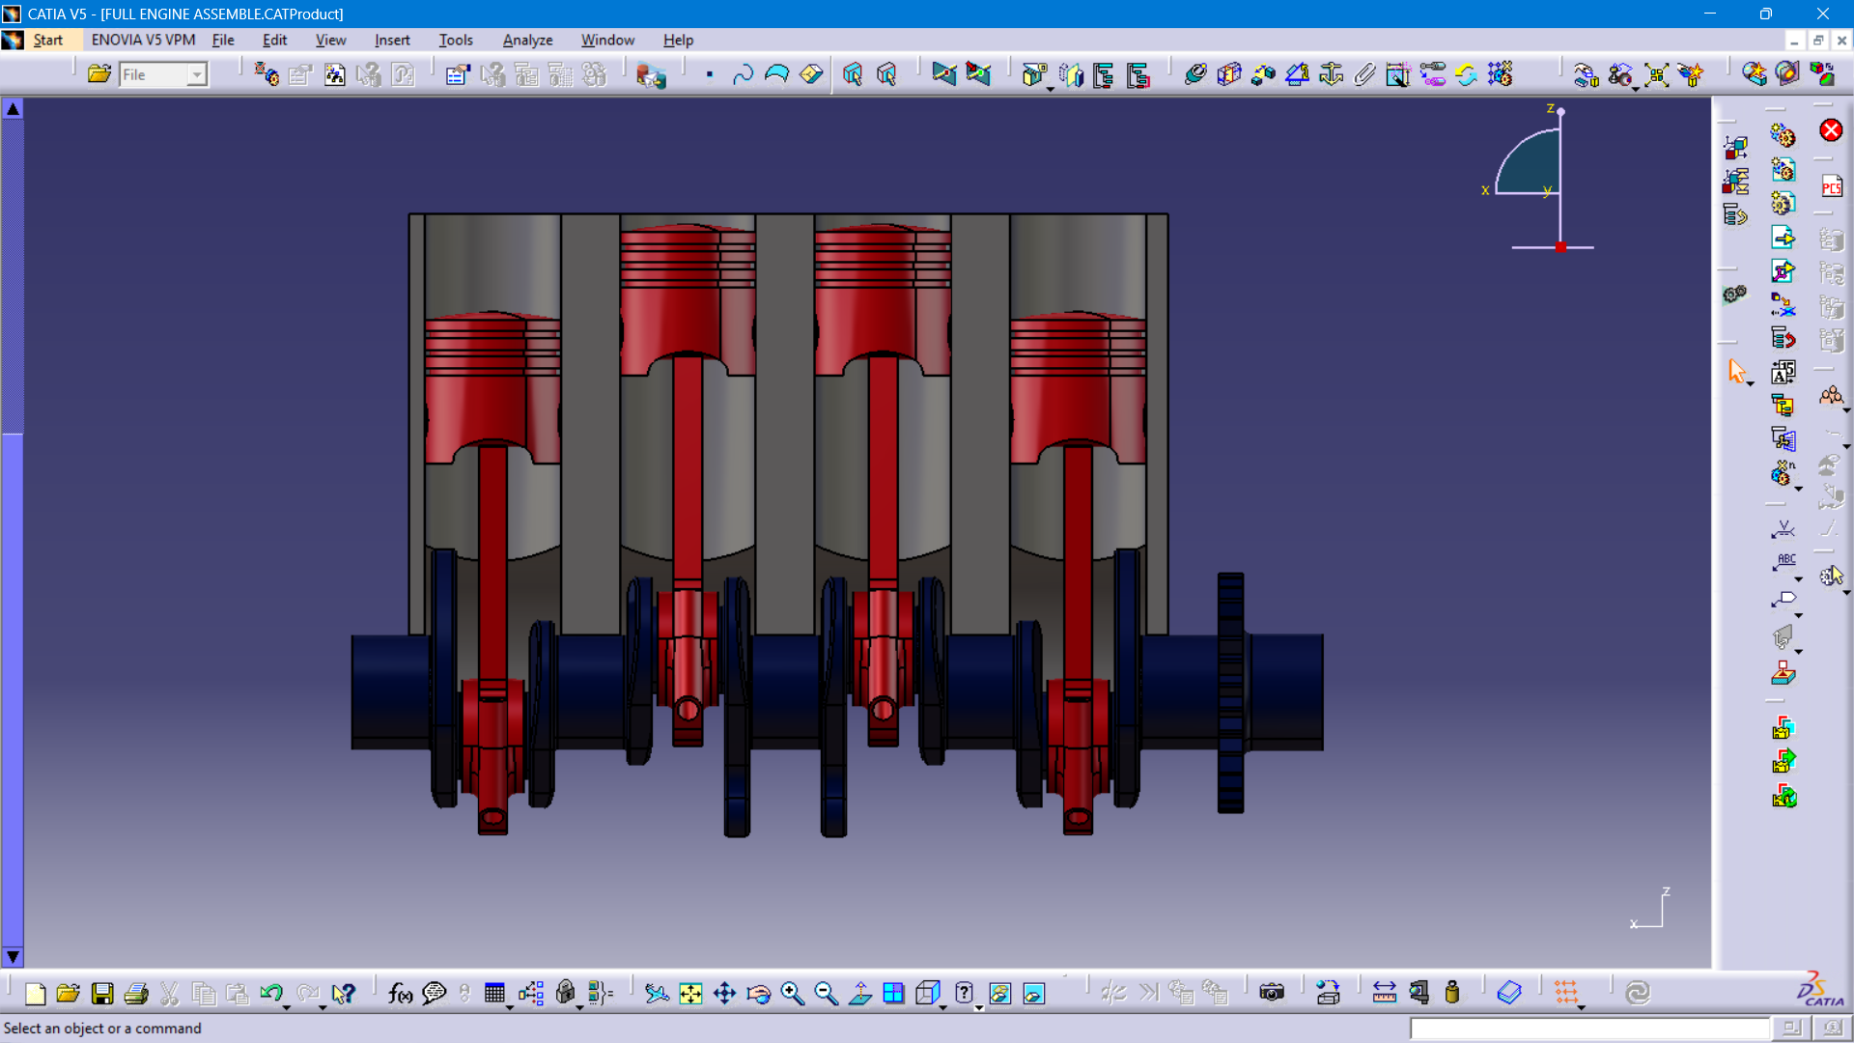The image size is (1854, 1043).
Task: Click the Start menu button
Action: pyautogui.click(x=47, y=40)
